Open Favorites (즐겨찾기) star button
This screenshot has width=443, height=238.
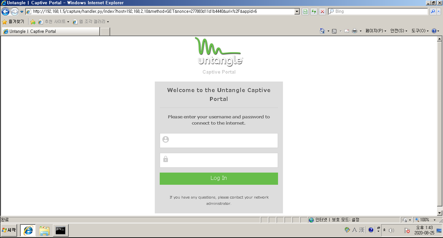(13, 22)
